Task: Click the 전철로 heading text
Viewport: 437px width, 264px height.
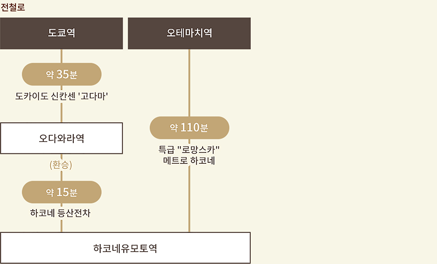Action: 13,7
